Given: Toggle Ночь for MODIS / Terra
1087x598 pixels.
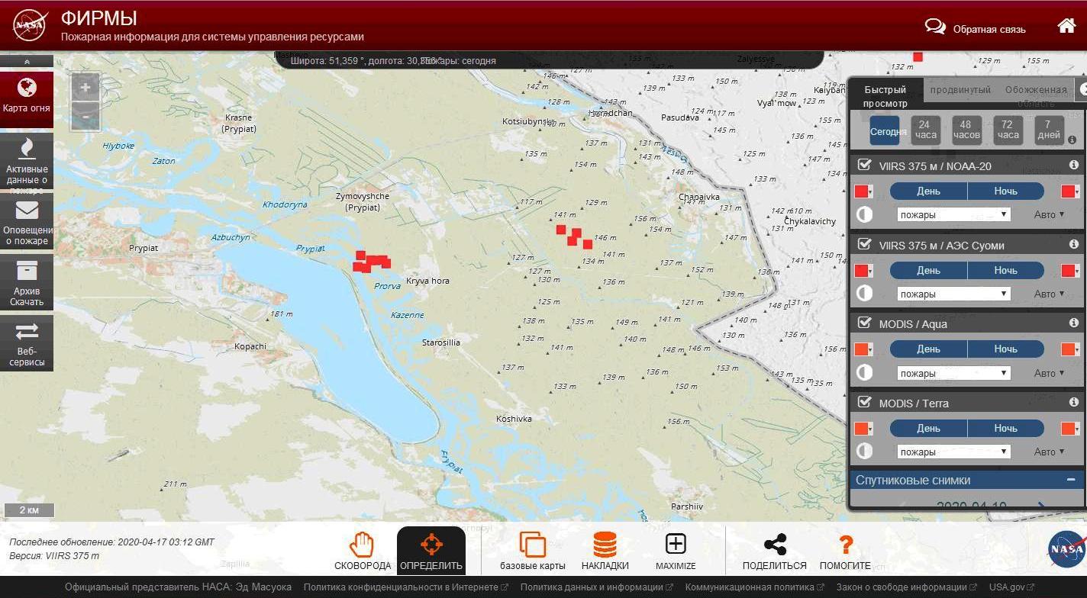Looking at the screenshot, I should click(x=1005, y=428).
